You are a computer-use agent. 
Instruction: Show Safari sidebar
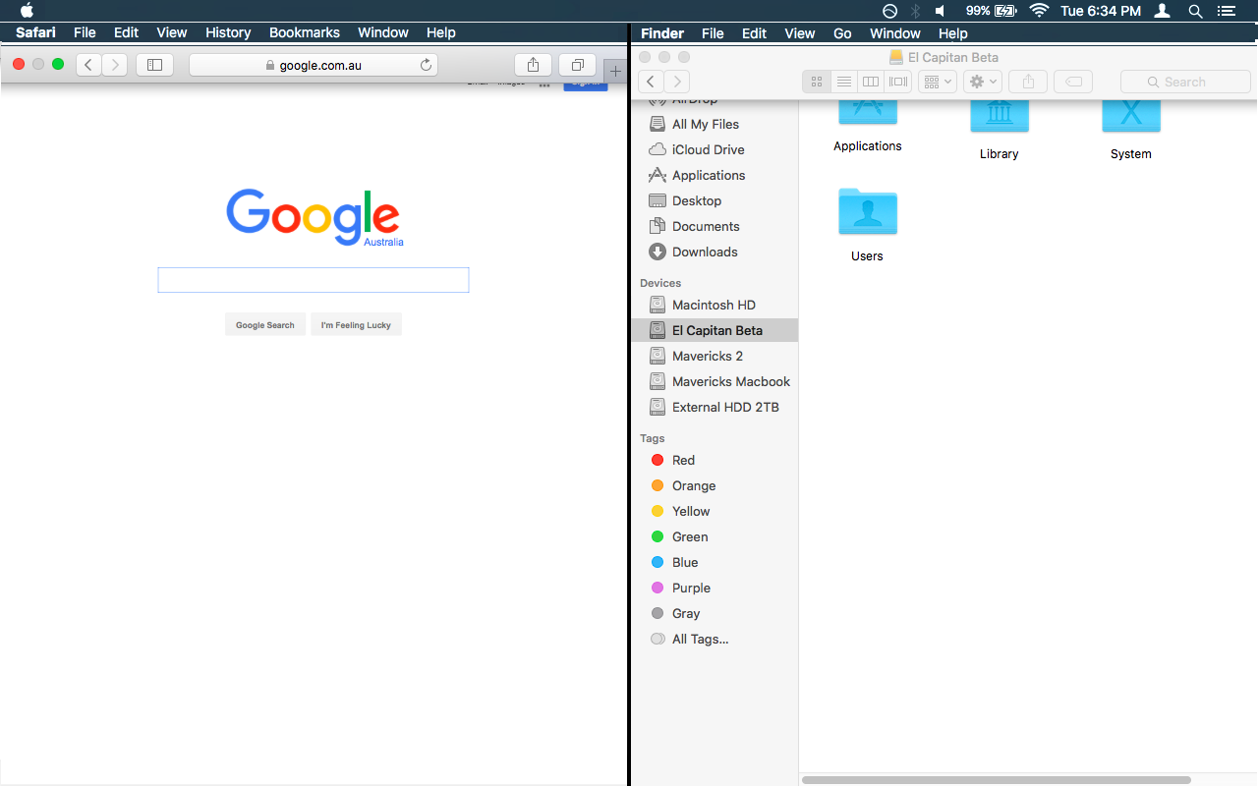[154, 65]
